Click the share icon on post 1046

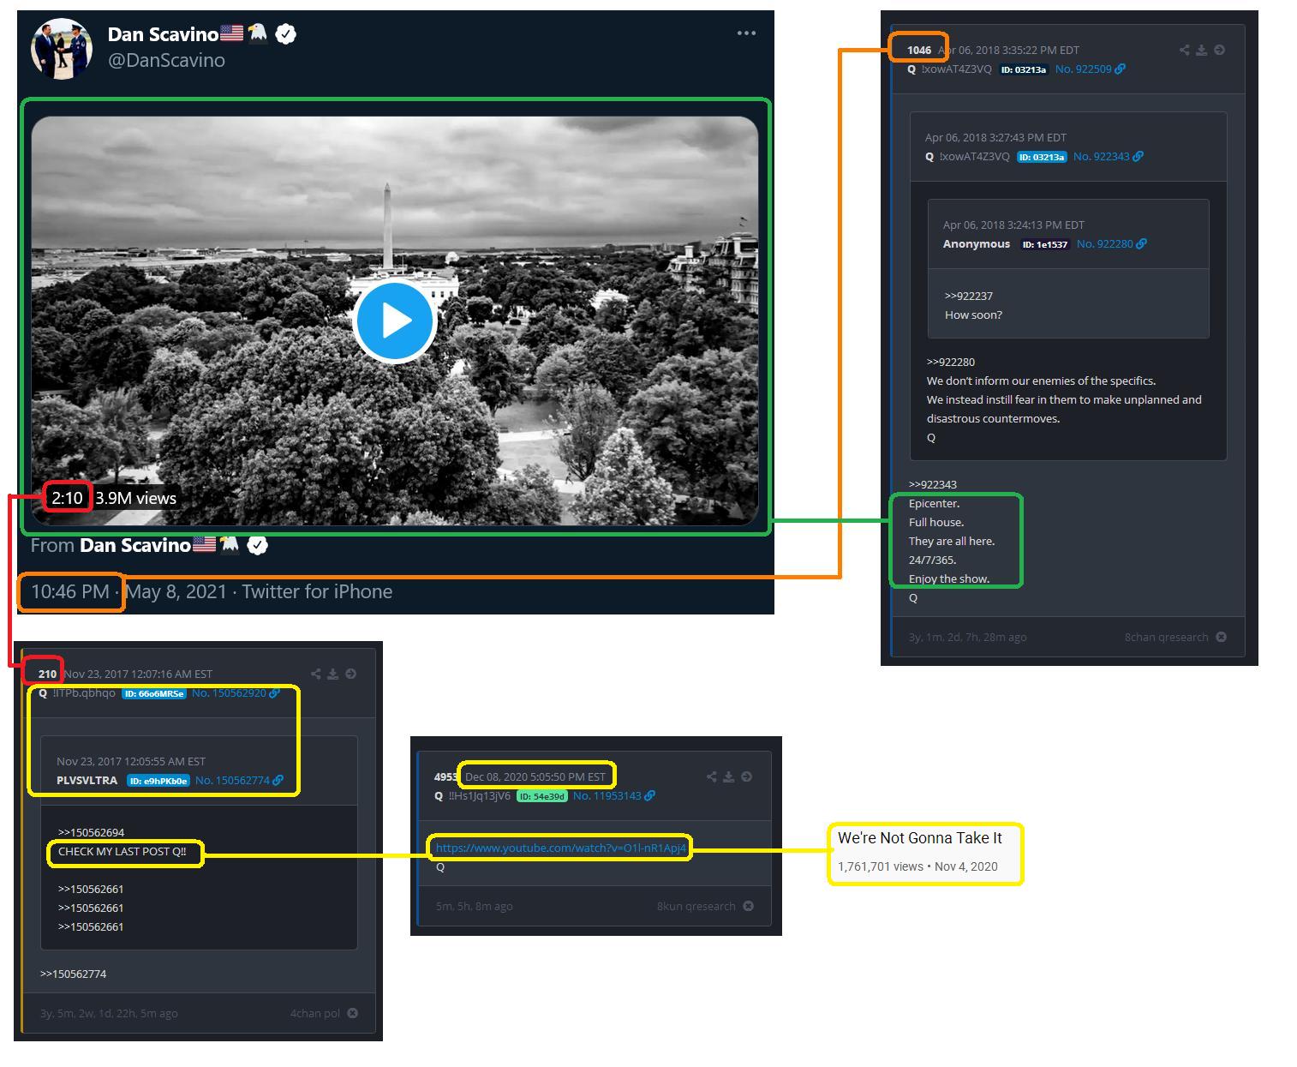1184,50
